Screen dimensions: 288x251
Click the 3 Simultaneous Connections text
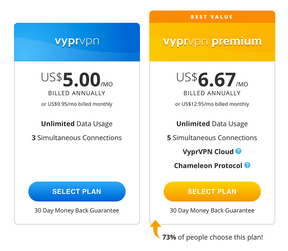(x=77, y=138)
